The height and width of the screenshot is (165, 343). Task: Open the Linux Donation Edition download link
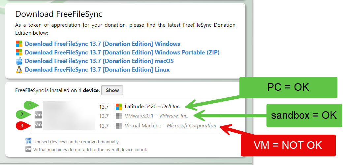pyautogui.click(x=97, y=70)
